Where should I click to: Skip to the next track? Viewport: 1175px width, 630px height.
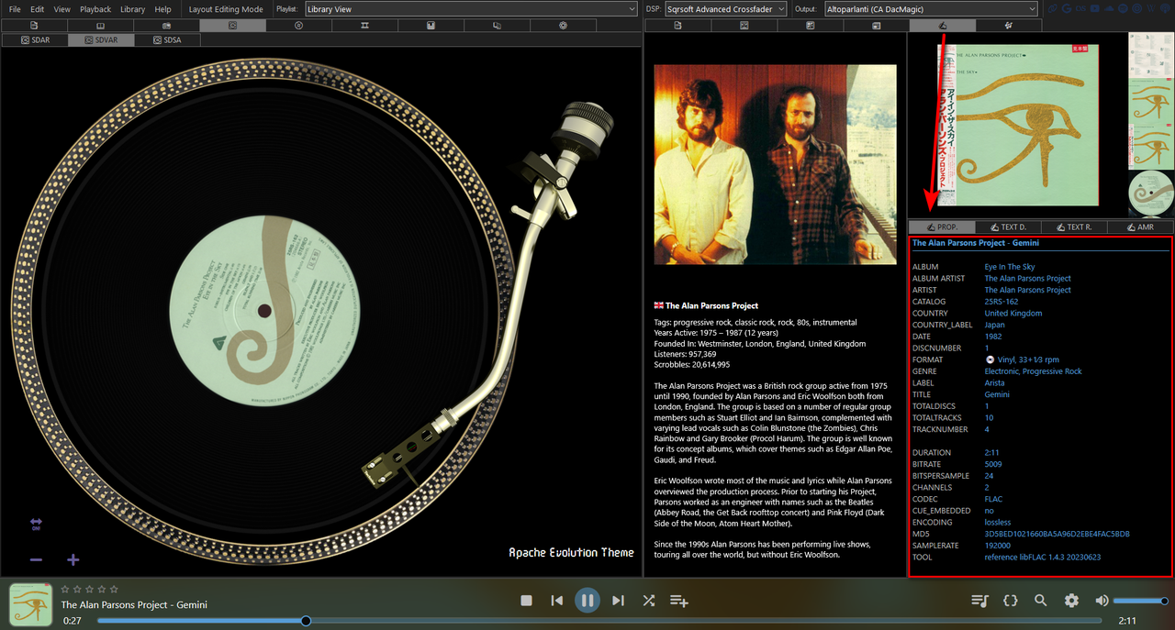click(618, 600)
